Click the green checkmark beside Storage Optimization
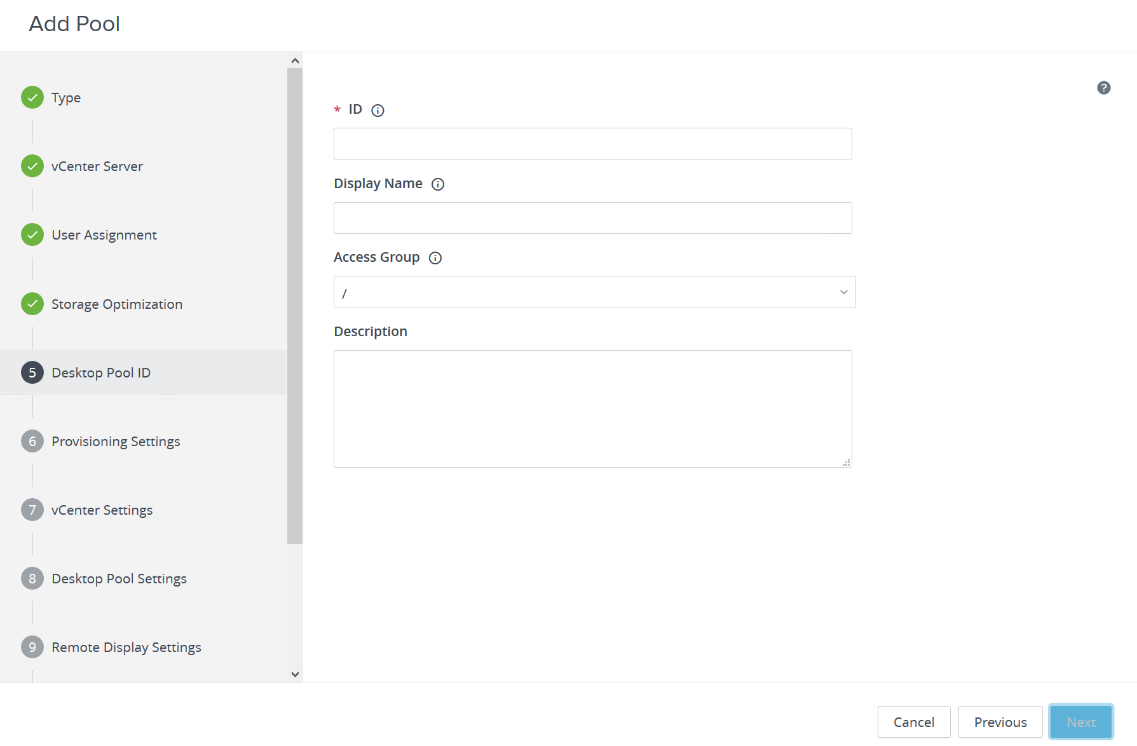 [32, 304]
